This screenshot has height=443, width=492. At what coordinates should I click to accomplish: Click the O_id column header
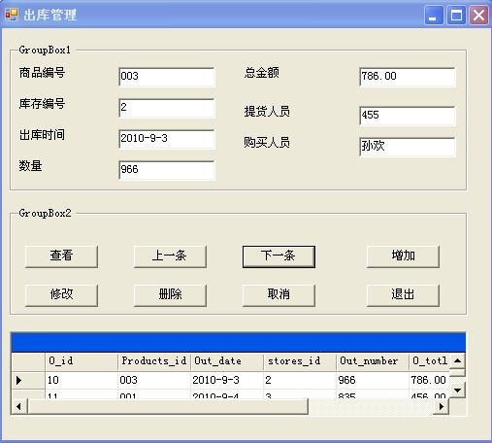click(x=82, y=361)
